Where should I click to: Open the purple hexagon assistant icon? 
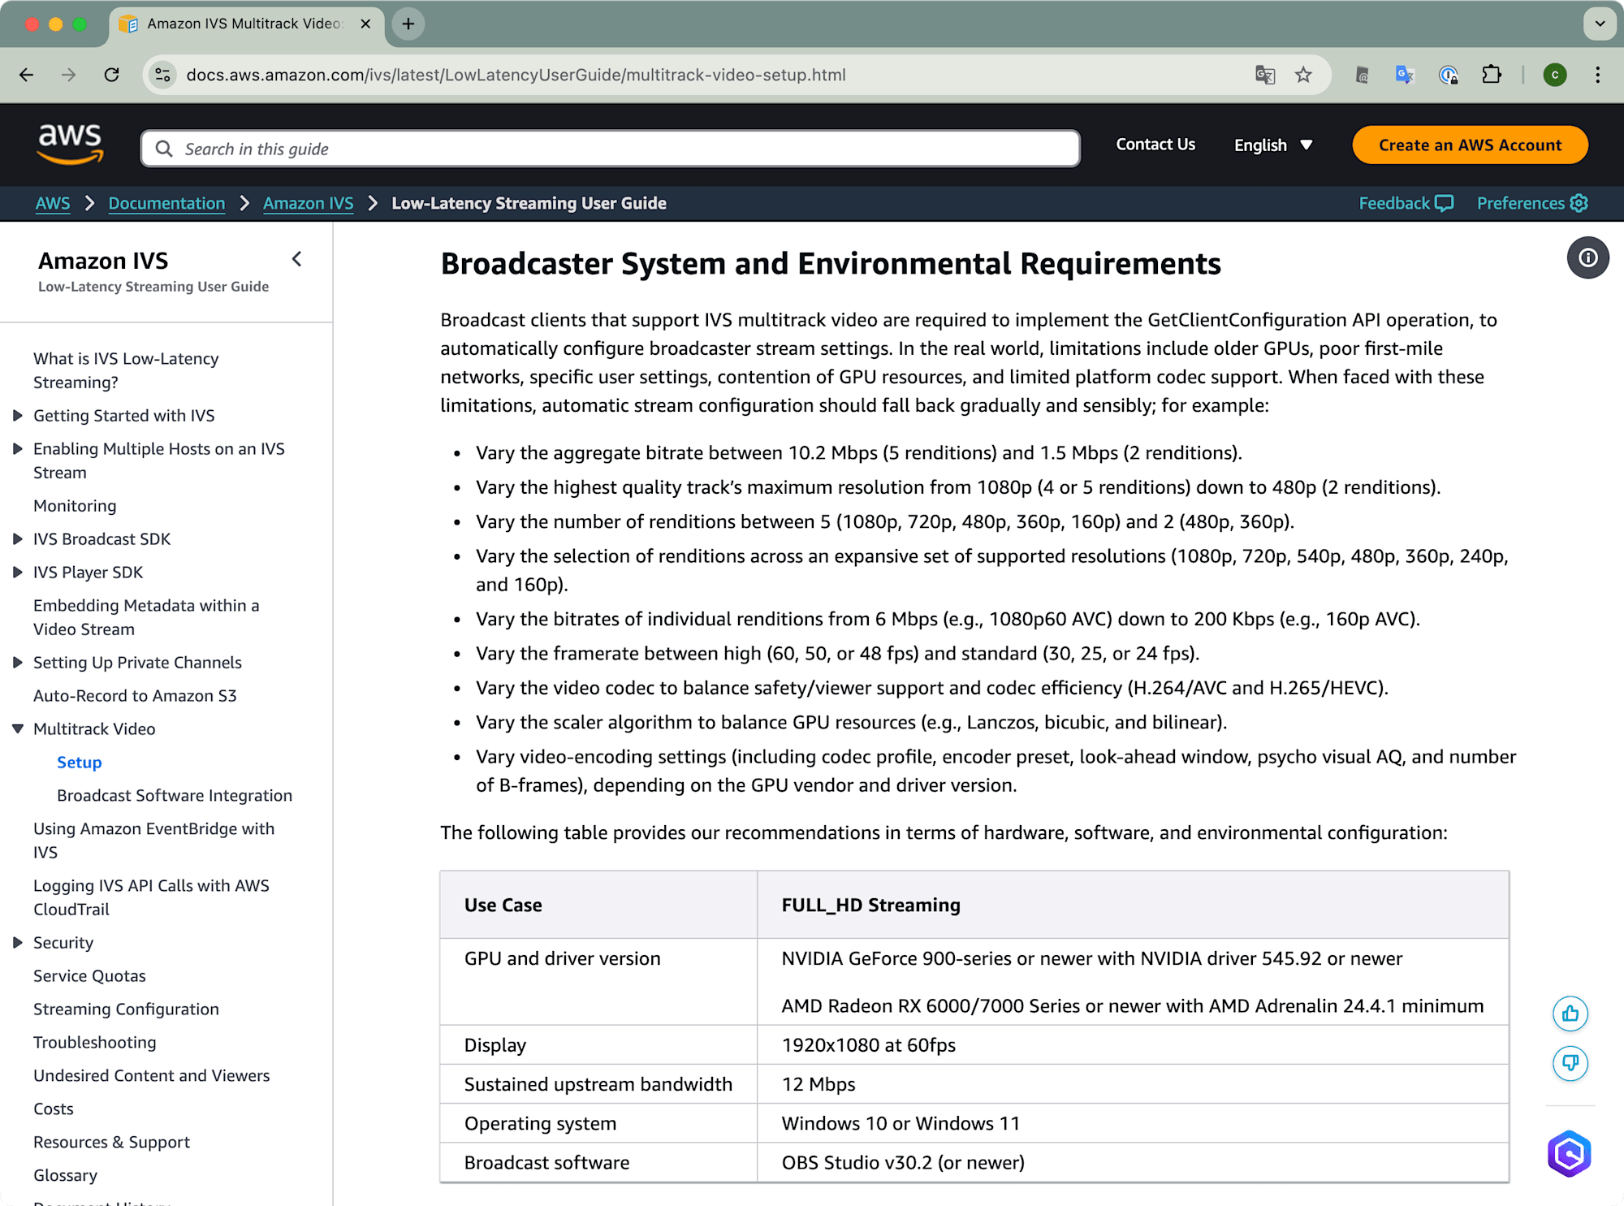[x=1569, y=1153]
